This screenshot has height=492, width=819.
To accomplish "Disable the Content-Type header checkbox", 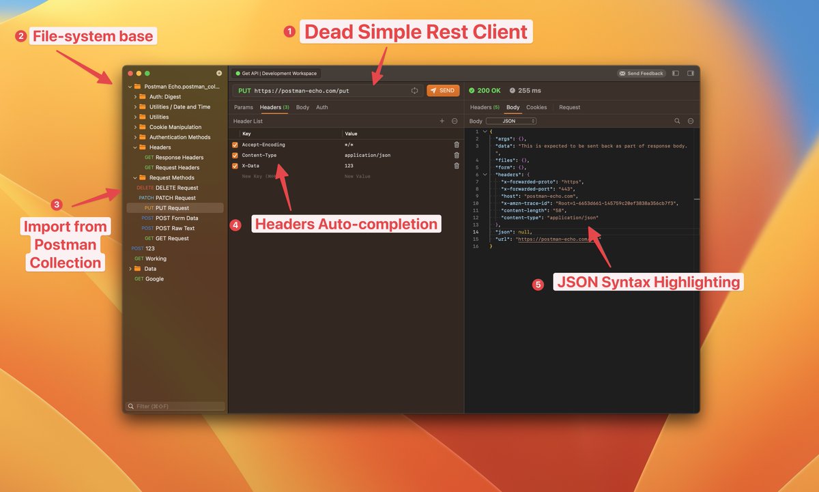I will pos(235,155).
